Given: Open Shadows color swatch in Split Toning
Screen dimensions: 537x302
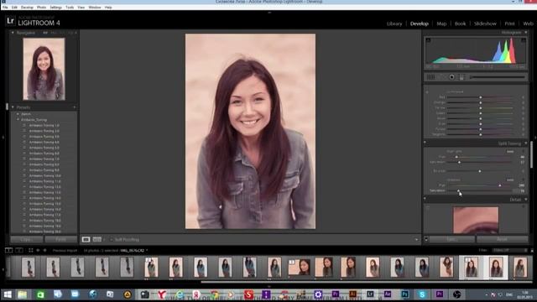Looking at the screenshot, I should pyautogui.click(x=510, y=180).
